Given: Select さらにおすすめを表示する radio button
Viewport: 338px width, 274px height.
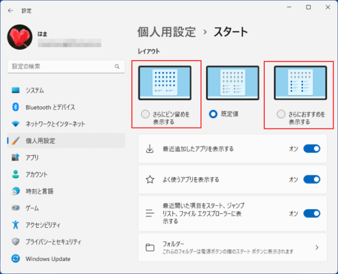Looking at the screenshot, I should tap(281, 114).
